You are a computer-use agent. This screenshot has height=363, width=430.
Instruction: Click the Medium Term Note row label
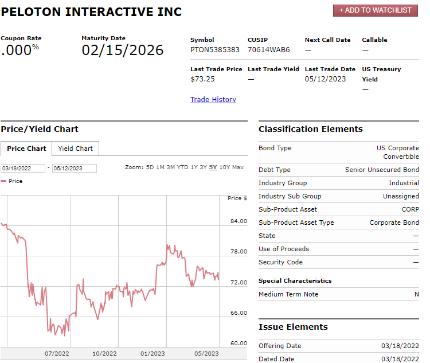(x=288, y=294)
